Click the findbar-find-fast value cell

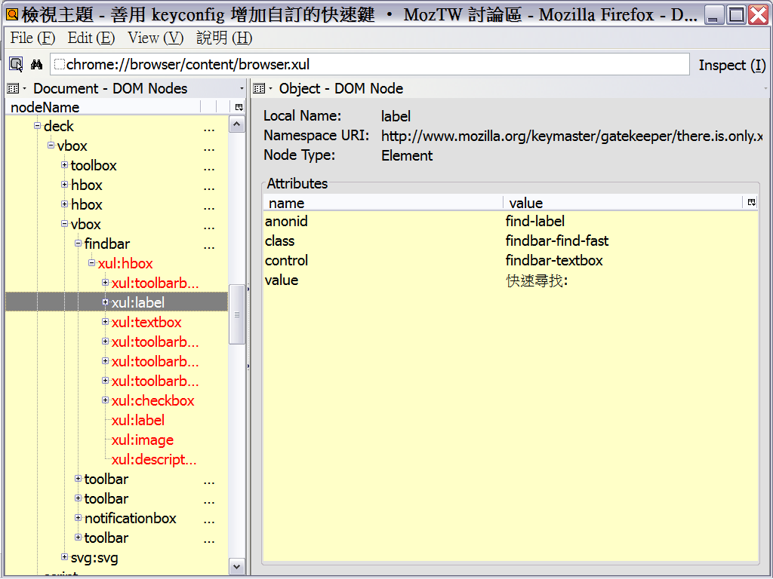pyautogui.click(x=557, y=240)
